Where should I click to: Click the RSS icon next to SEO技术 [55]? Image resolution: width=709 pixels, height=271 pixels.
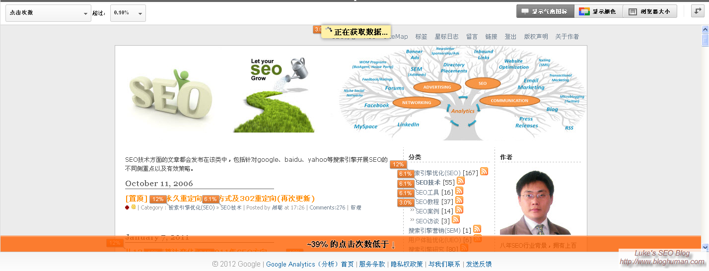460,181
